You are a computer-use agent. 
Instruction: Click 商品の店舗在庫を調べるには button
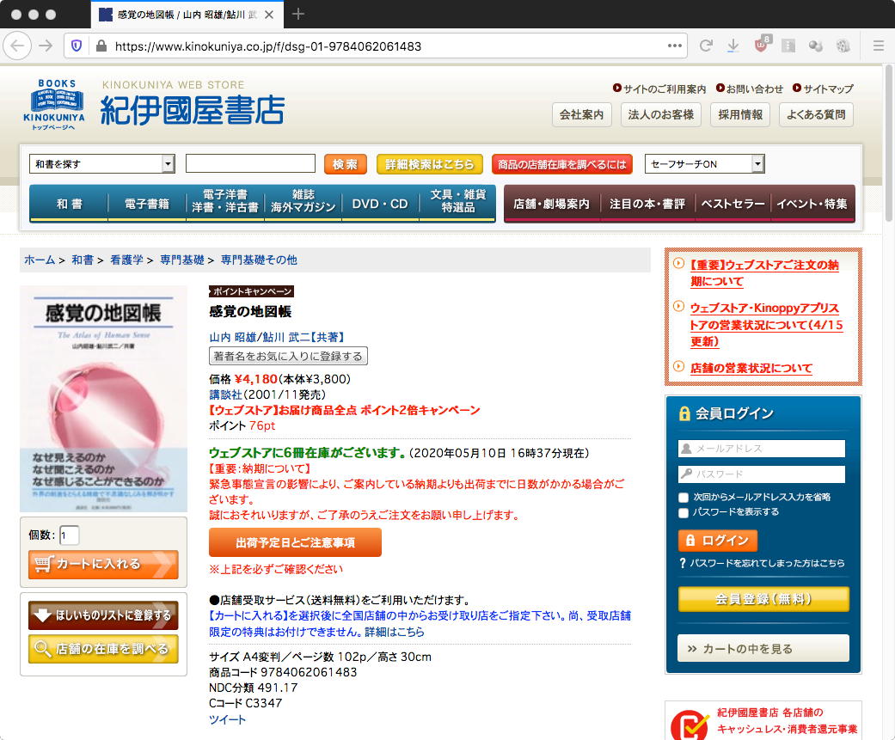click(x=562, y=164)
